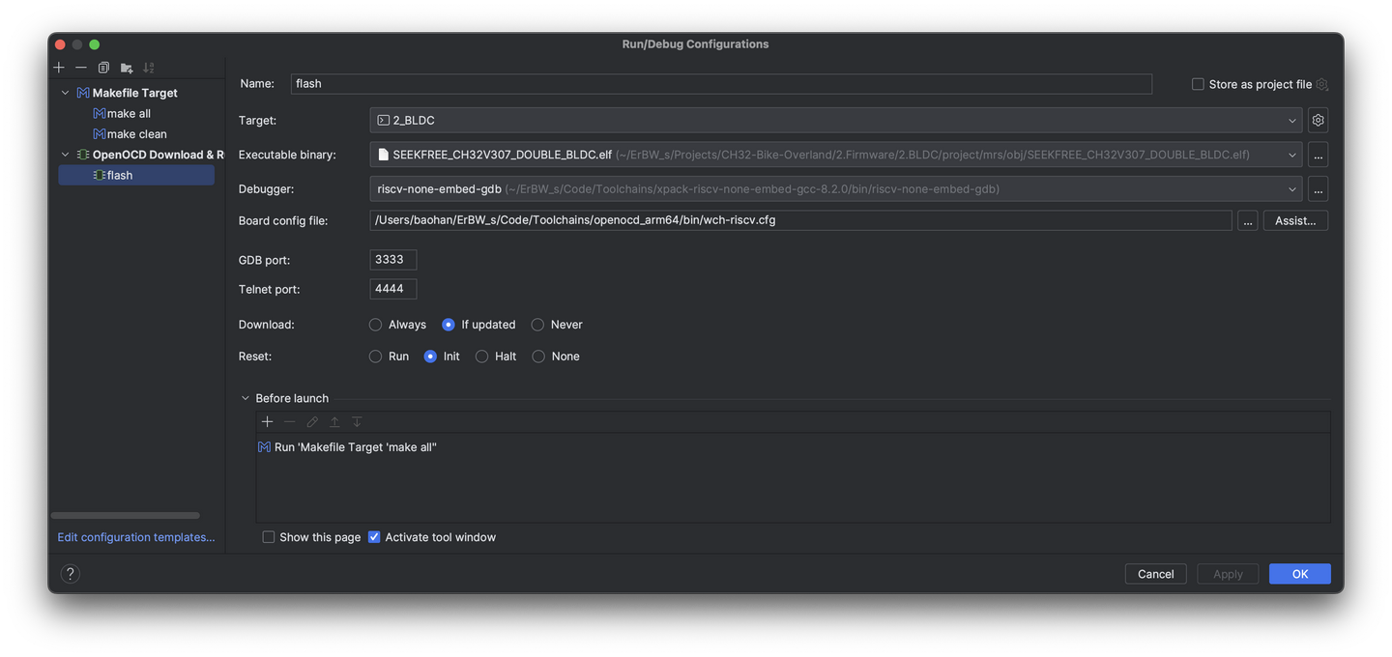Image resolution: width=1392 pixels, height=657 pixels.
Task: Create a new configuration folder
Action: point(126,67)
